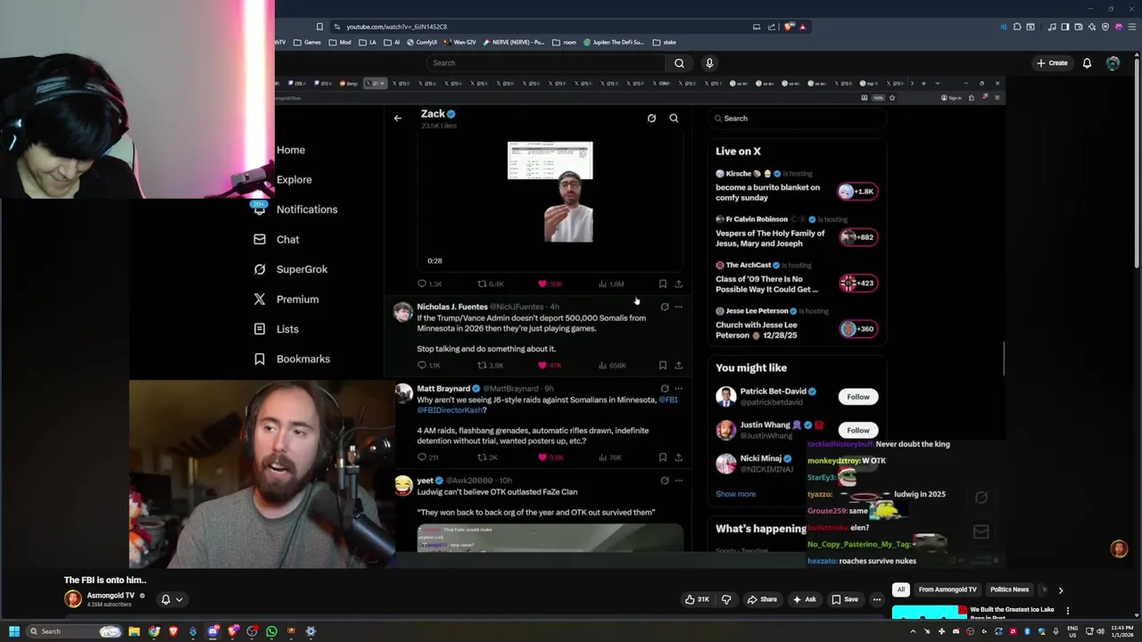Activate YouTube voice search microphone
The height and width of the screenshot is (642, 1142).
[709, 63]
